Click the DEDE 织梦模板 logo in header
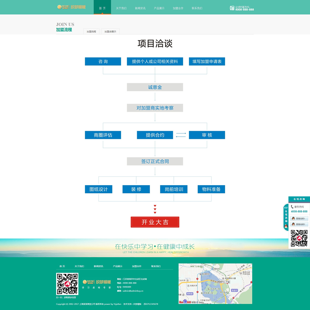310x310 pixels. pyautogui.click(x=71, y=7)
